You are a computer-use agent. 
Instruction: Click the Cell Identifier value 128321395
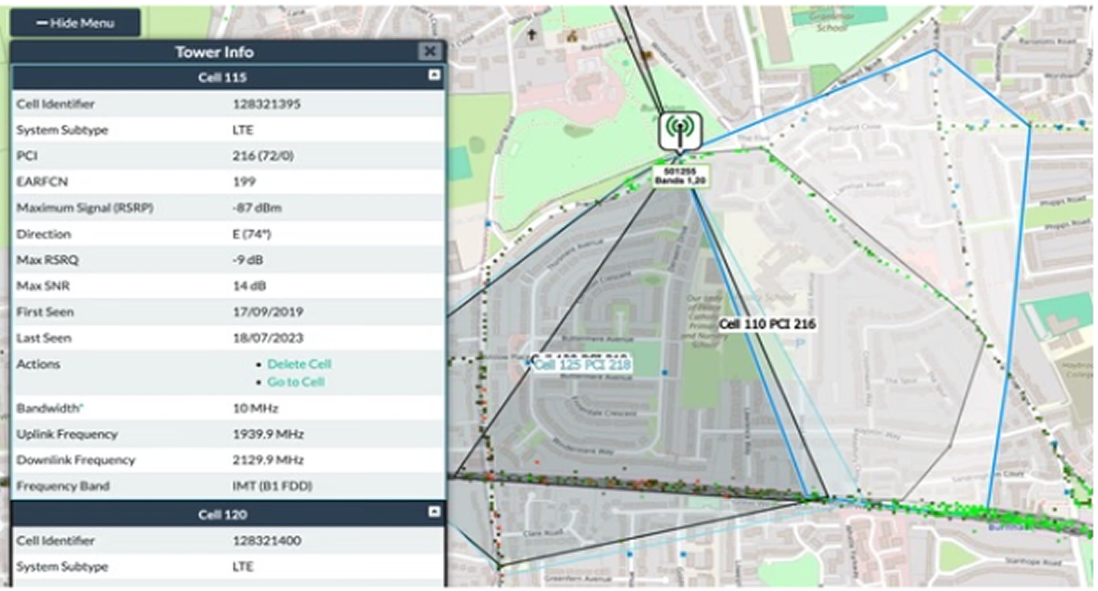point(266,104)
